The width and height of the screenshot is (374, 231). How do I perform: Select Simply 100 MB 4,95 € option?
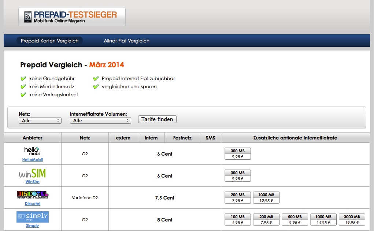coord(238,219)
